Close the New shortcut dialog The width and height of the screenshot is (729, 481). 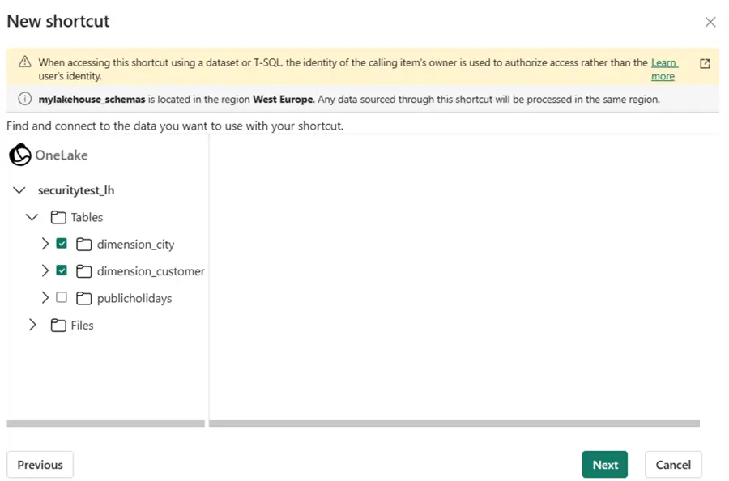710,22
